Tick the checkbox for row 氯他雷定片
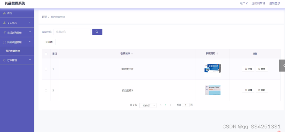Viewport: 285px width, 132px height. coord(46,69)
